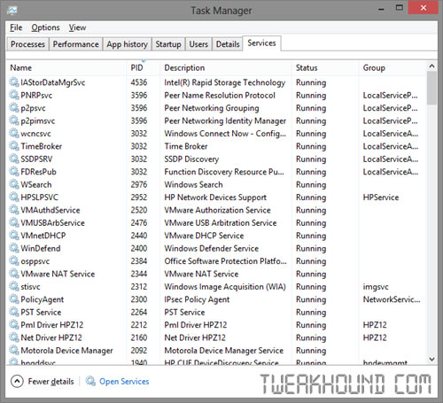
Task: Click the gear icon beside IAStorDataMgrSvc
Action: coord(14,81)
